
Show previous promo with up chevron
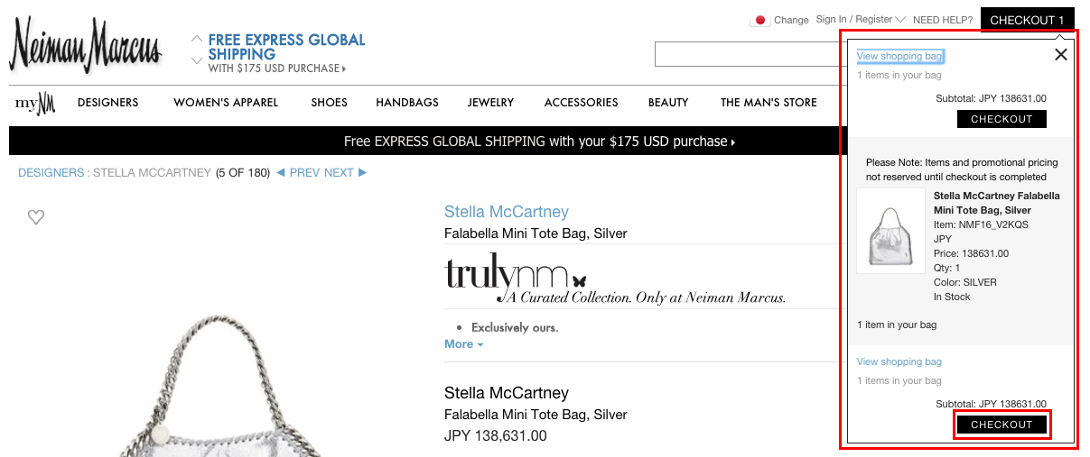click(197, 39)
